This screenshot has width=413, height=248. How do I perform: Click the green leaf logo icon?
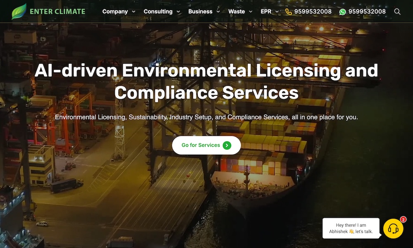19,12
